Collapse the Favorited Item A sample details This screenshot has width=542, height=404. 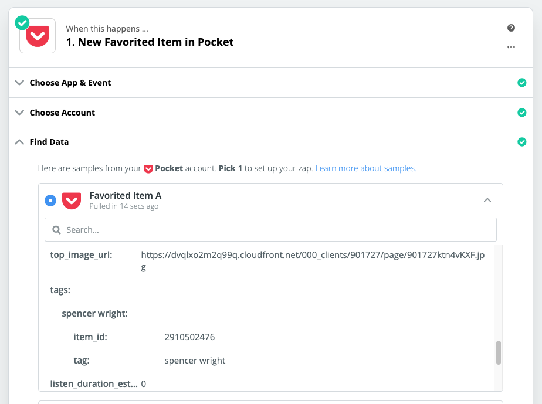coord(487,200)
